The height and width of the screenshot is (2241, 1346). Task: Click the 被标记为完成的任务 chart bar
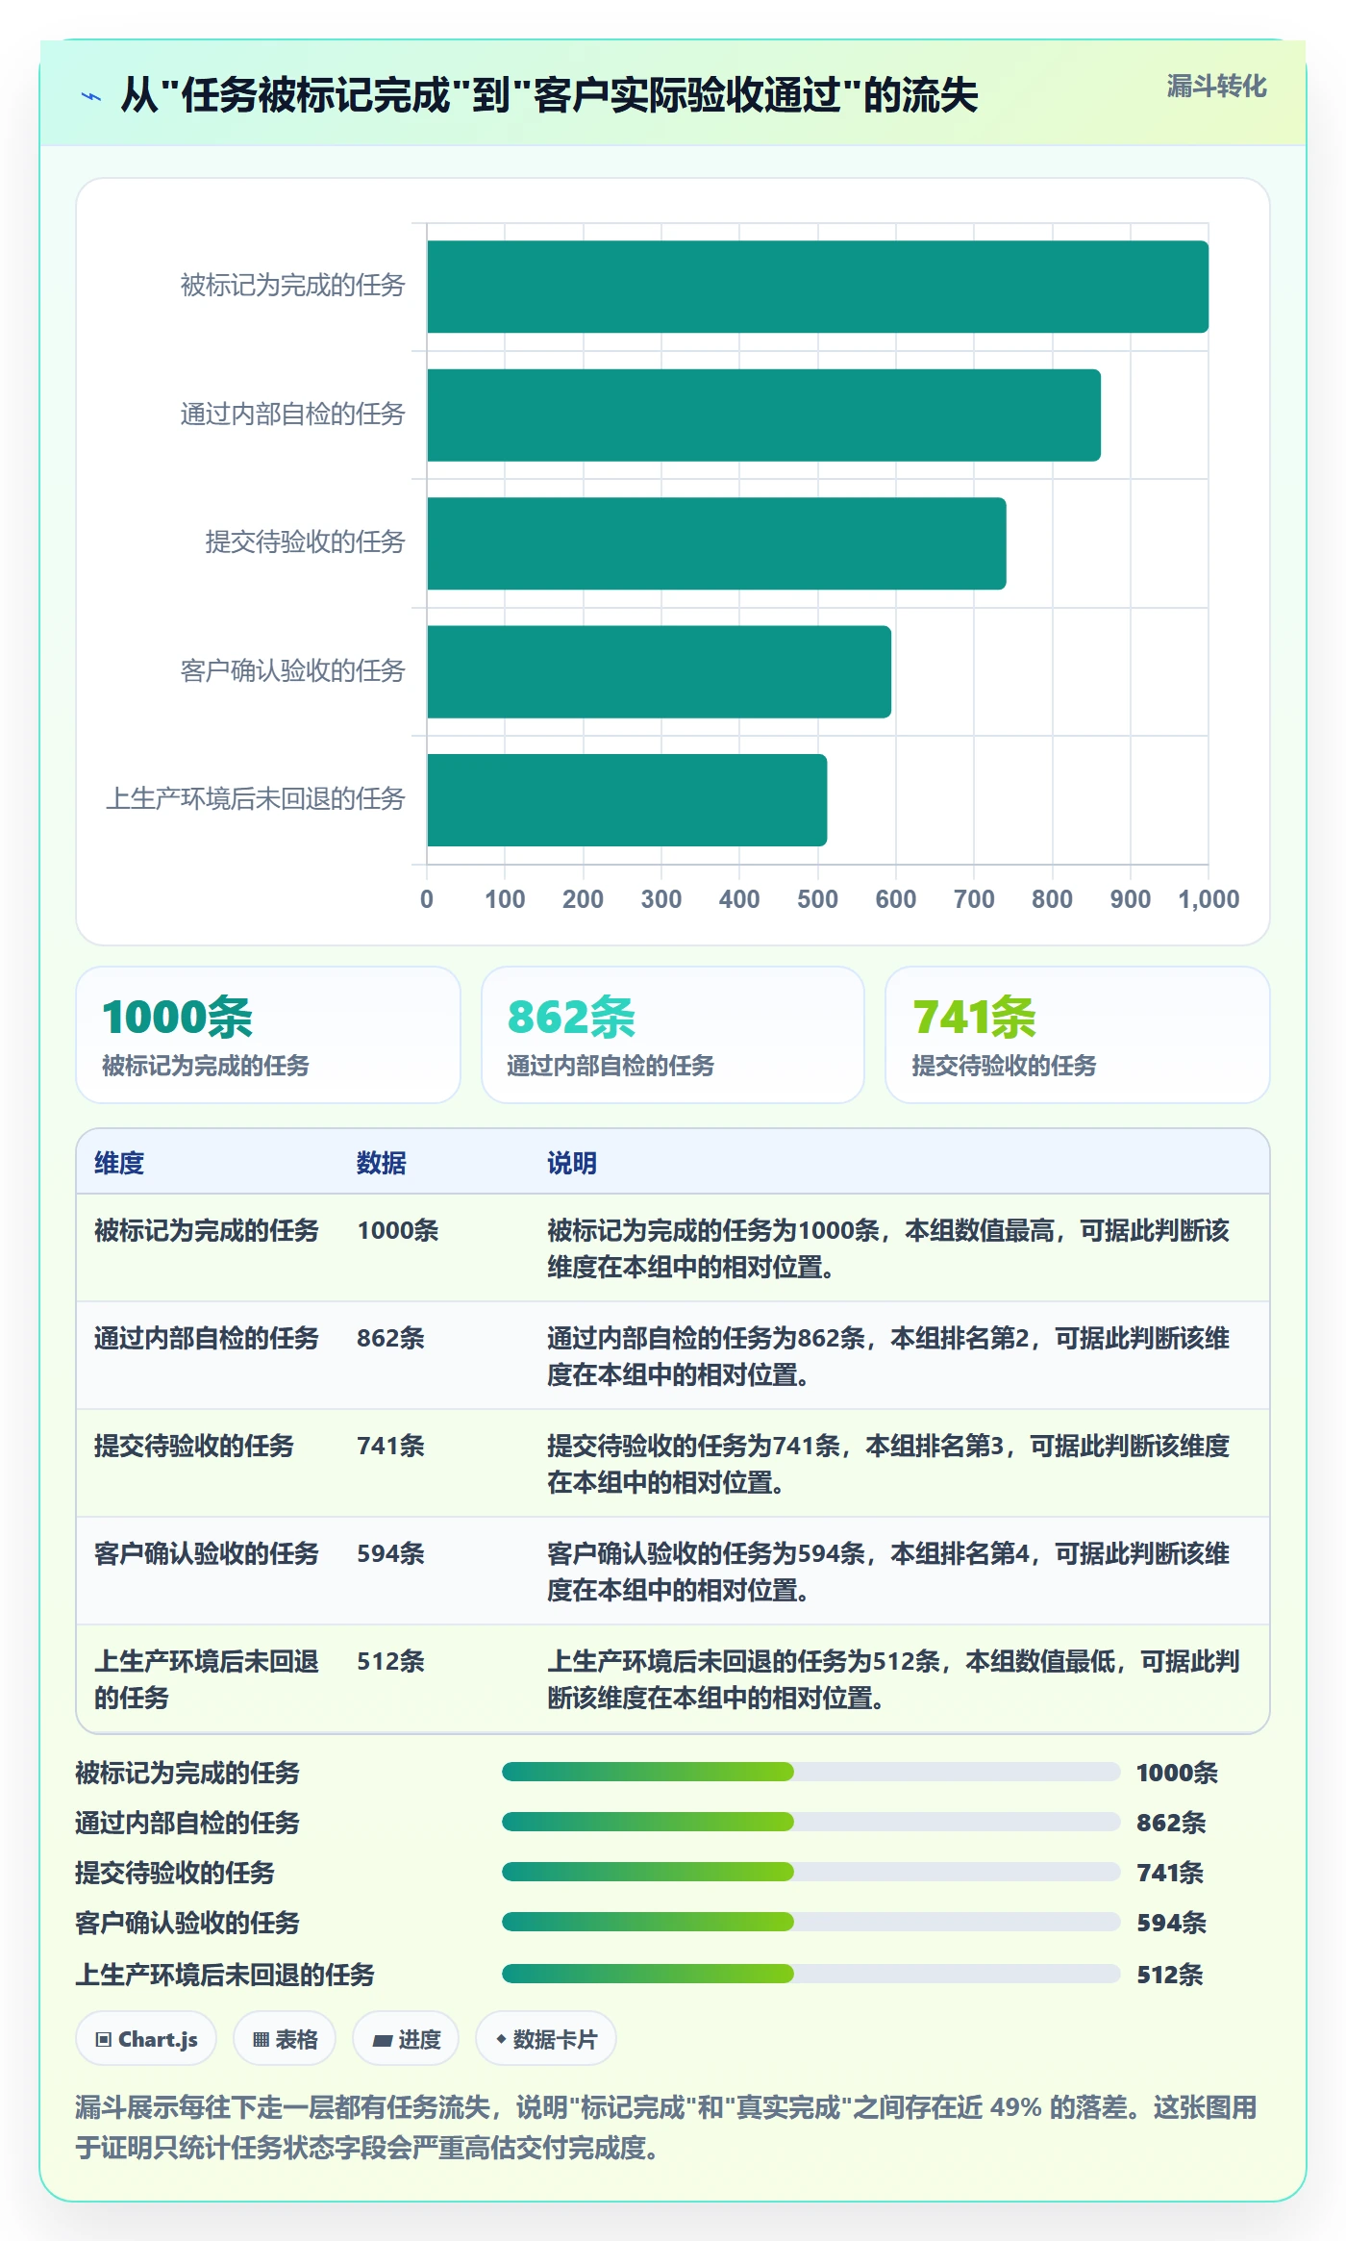pyautogui.click(x=817, y=287)
